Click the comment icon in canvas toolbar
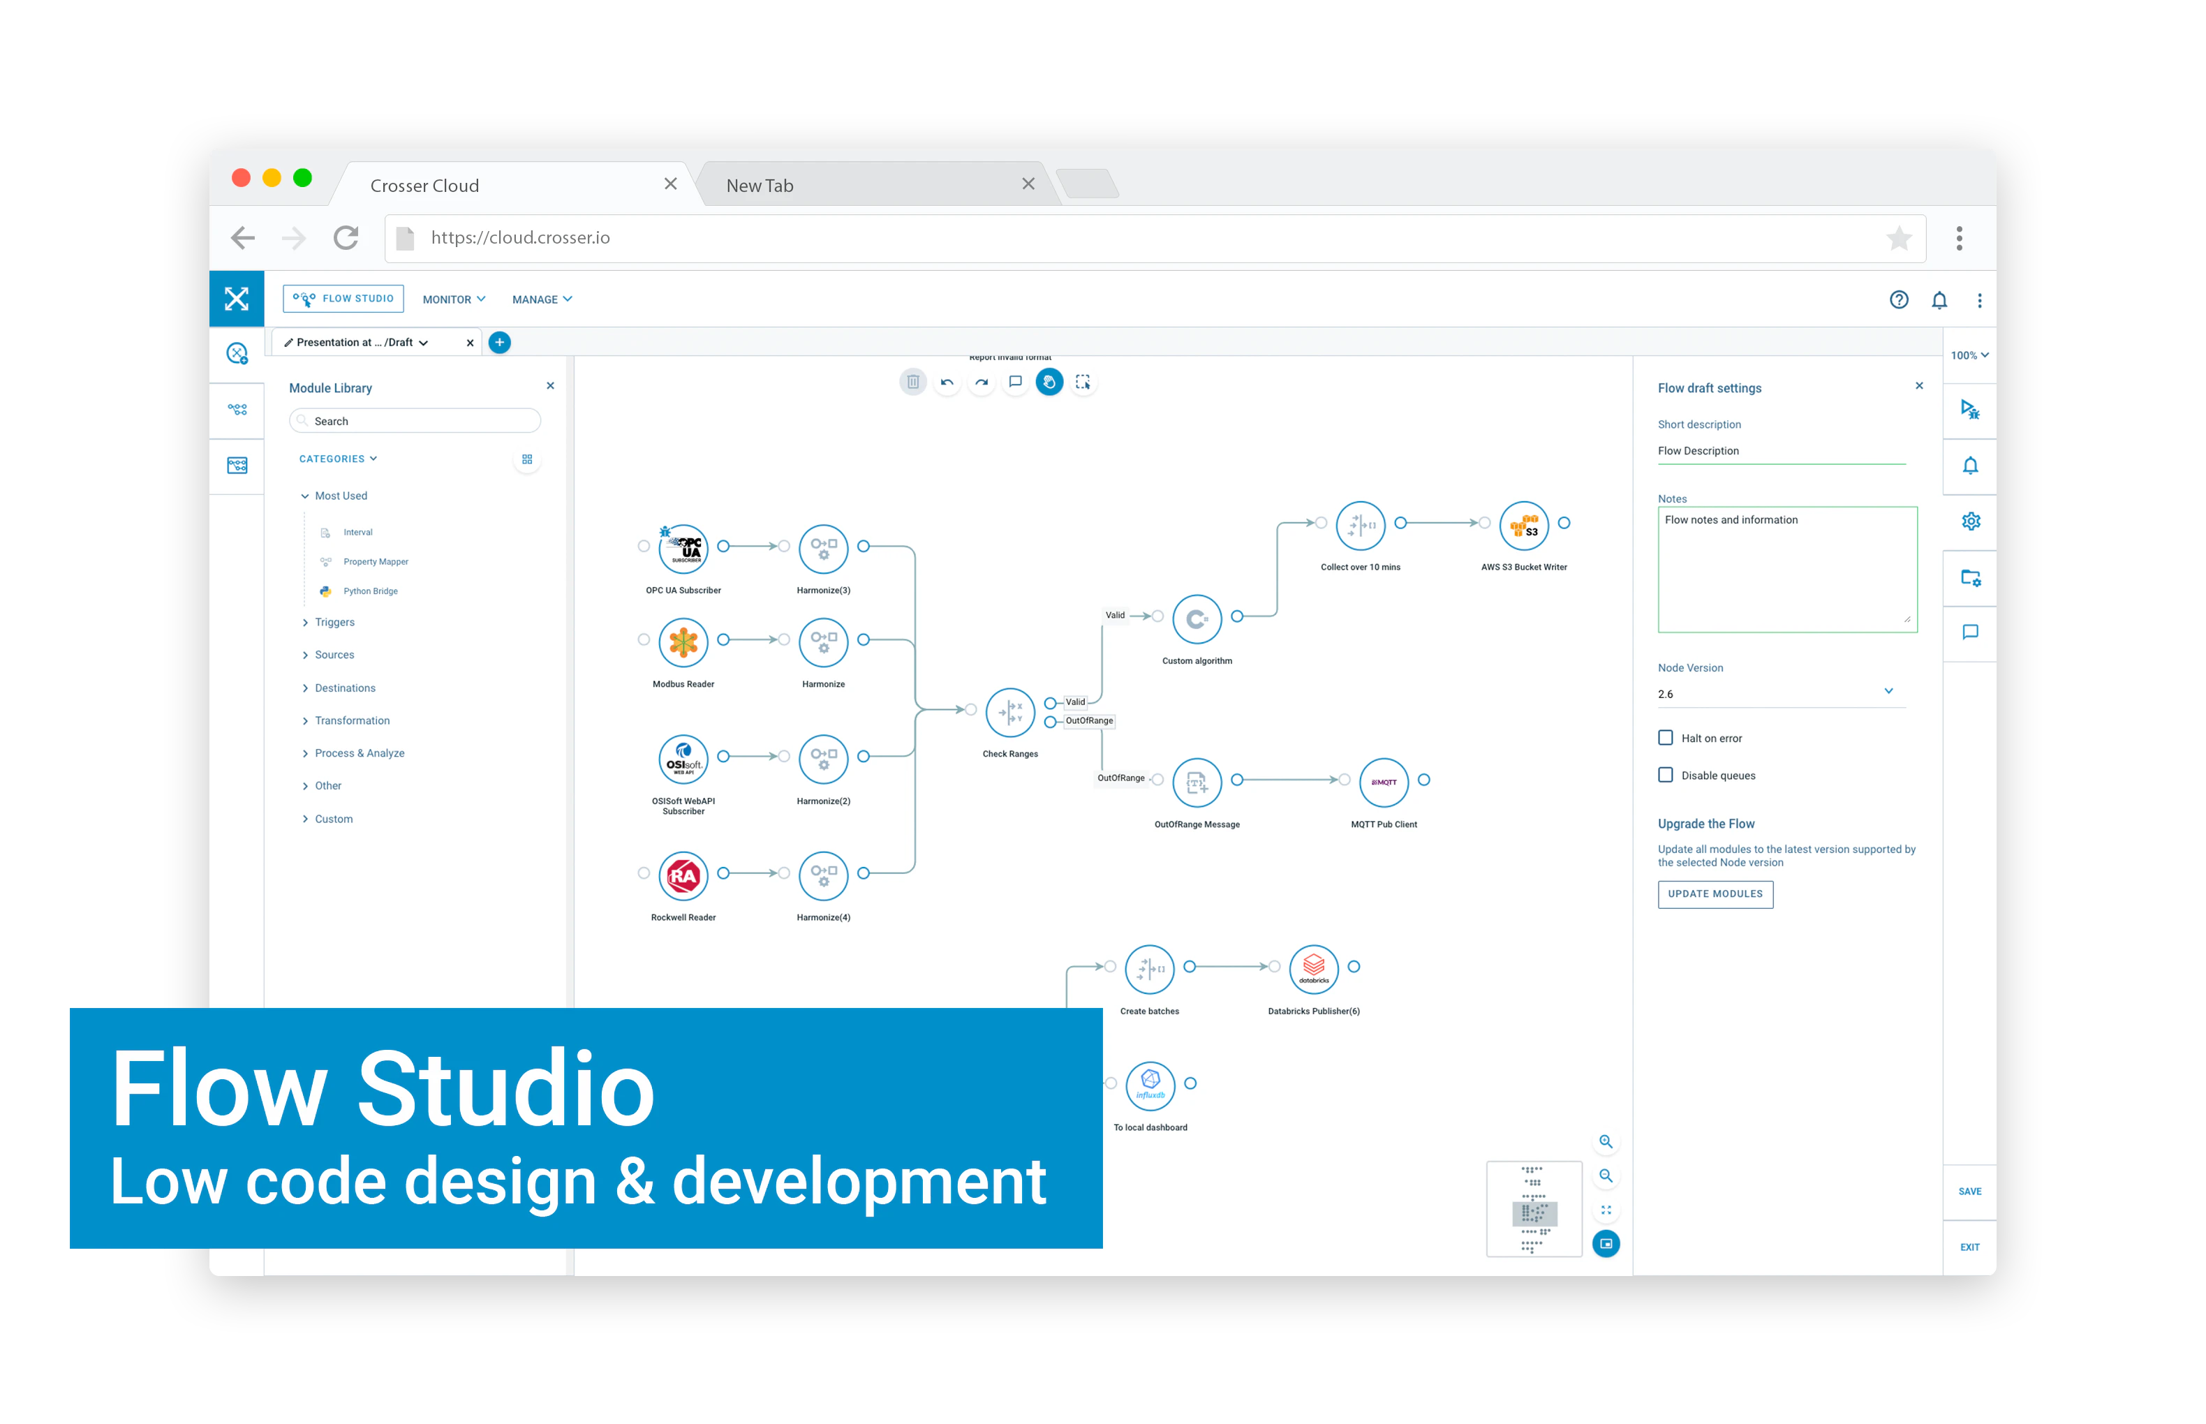The width and height of the screenshot is (2206, 1424). pos(1015,382)
